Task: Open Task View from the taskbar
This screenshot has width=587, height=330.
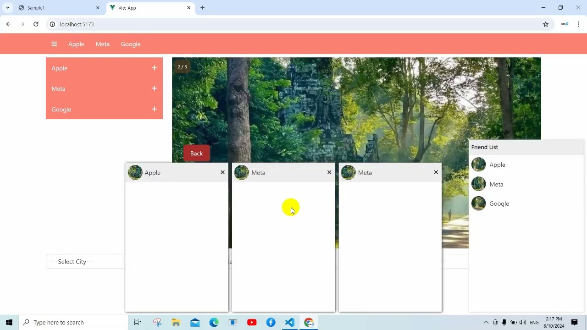Action: pos(137,323)
